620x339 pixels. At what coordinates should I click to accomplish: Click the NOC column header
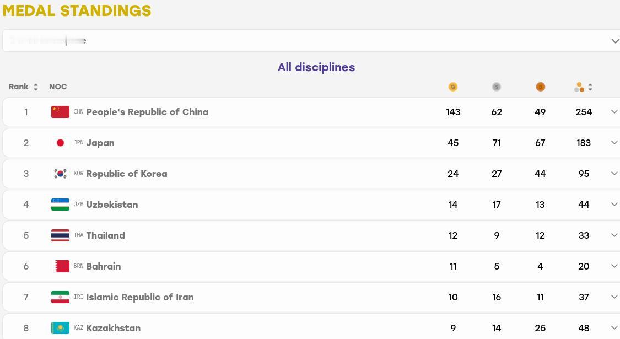click(x=58, y=87)
